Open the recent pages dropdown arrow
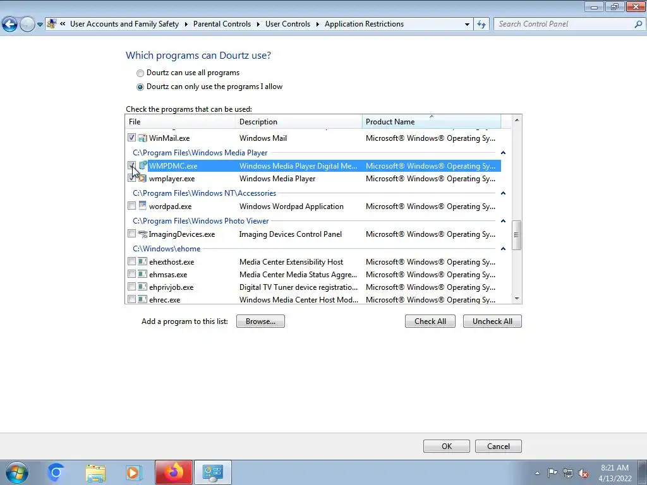 click(40, 25)
